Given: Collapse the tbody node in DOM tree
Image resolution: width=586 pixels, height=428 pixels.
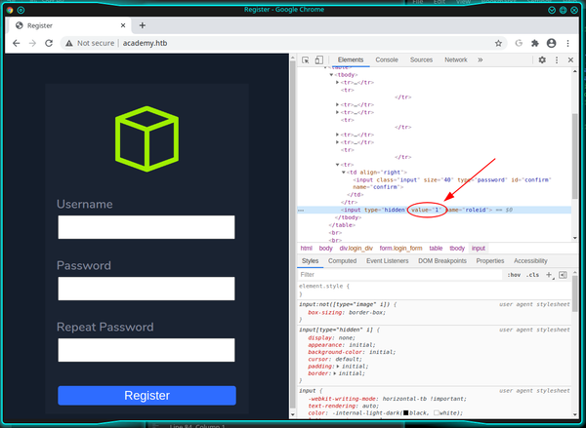Looking at the screenshot, I should tap(331, 74).
